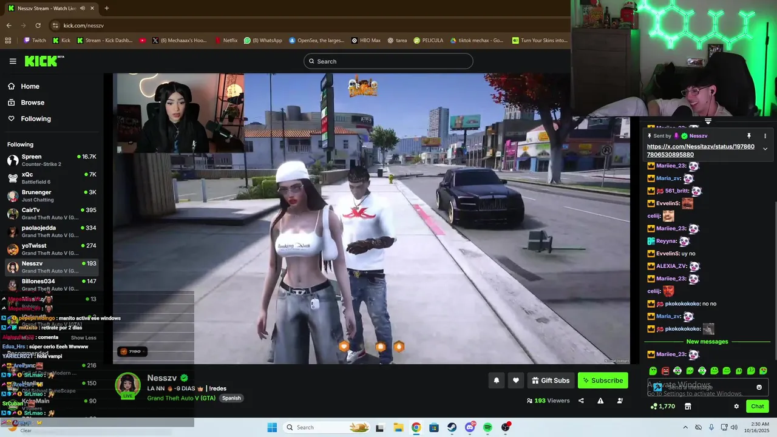Click the Gift Subs button

click(551, 381)
